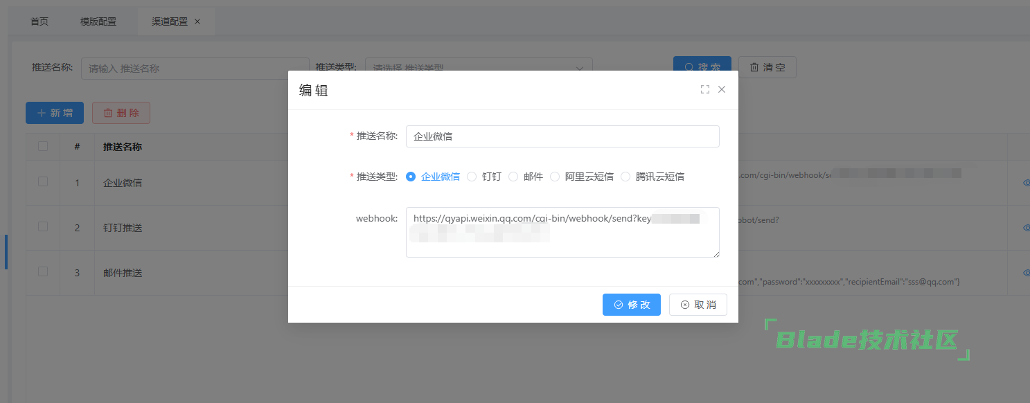Viewport: 1030px width, 403px height.
Task: Toggle the select-all checkbox in table header
Action: pyautogui.click(x=43, y=146)
